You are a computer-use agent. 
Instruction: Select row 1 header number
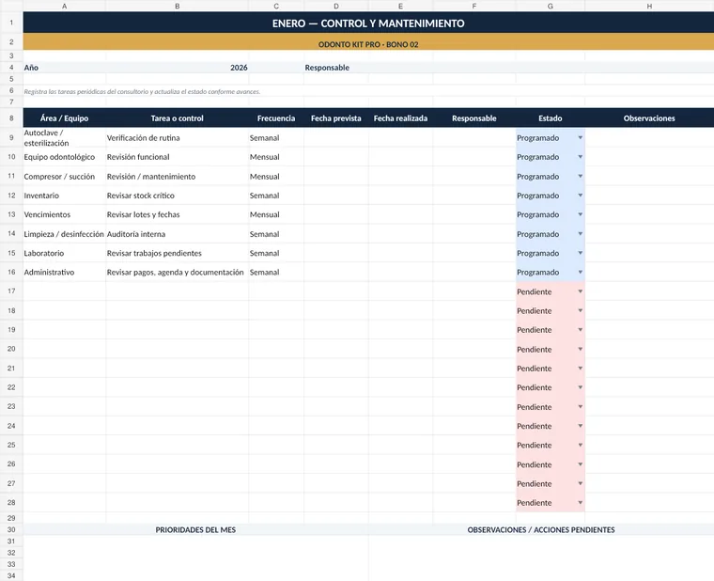pyautogui.click(x=11, y=23)
